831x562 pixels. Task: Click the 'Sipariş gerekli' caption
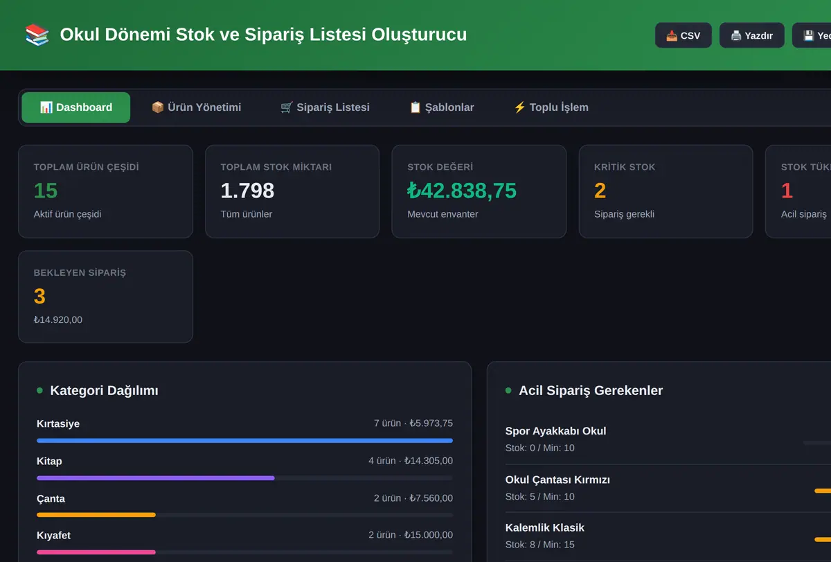pos(625,214)
